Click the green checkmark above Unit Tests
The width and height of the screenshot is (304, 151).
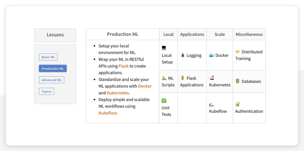pyautogui.click(x=164, y=101)
